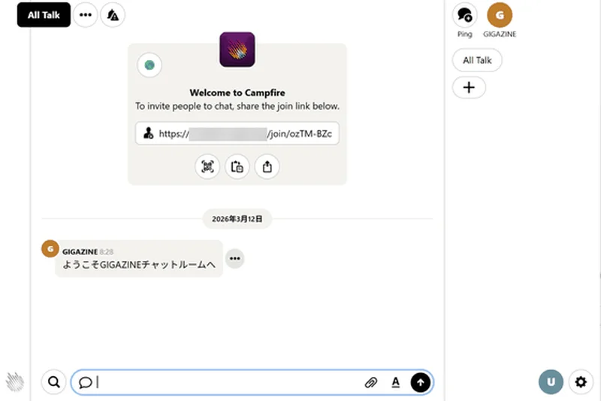Copy the invite link to clipboard
The width and height of the screenshot is (601, 401).
click(237, 166)
